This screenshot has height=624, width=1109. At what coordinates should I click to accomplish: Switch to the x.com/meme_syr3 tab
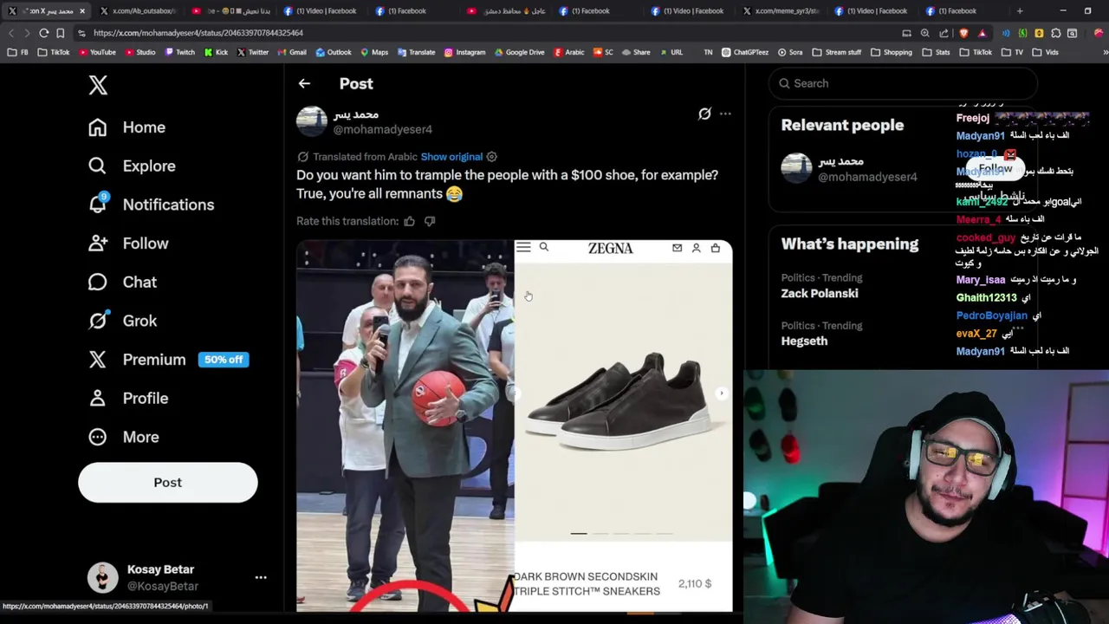click(780, 11)
